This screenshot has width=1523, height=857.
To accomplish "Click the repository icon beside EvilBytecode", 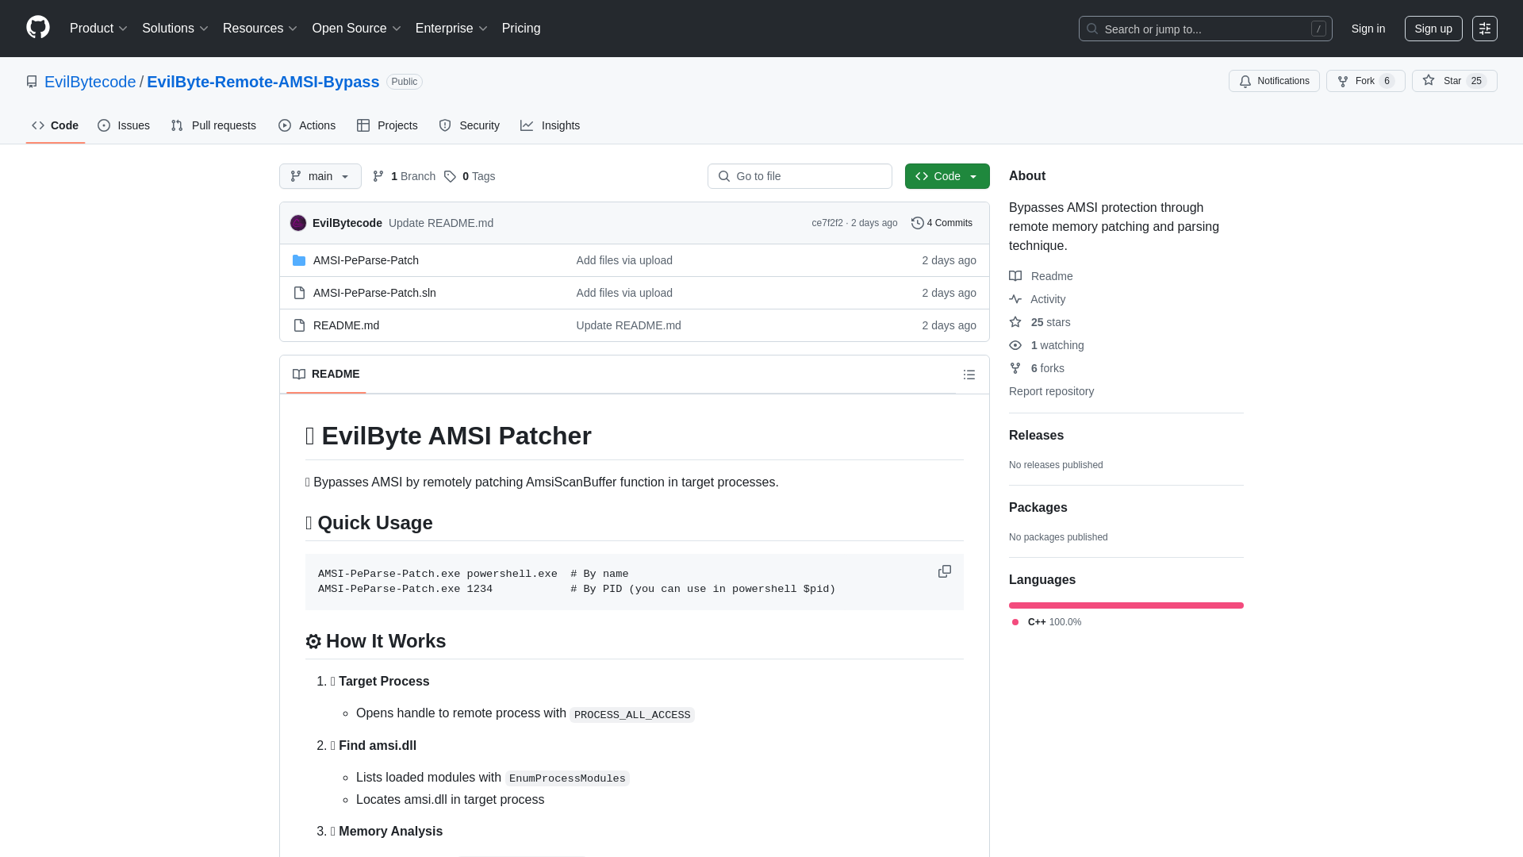I will coord(32,82).
